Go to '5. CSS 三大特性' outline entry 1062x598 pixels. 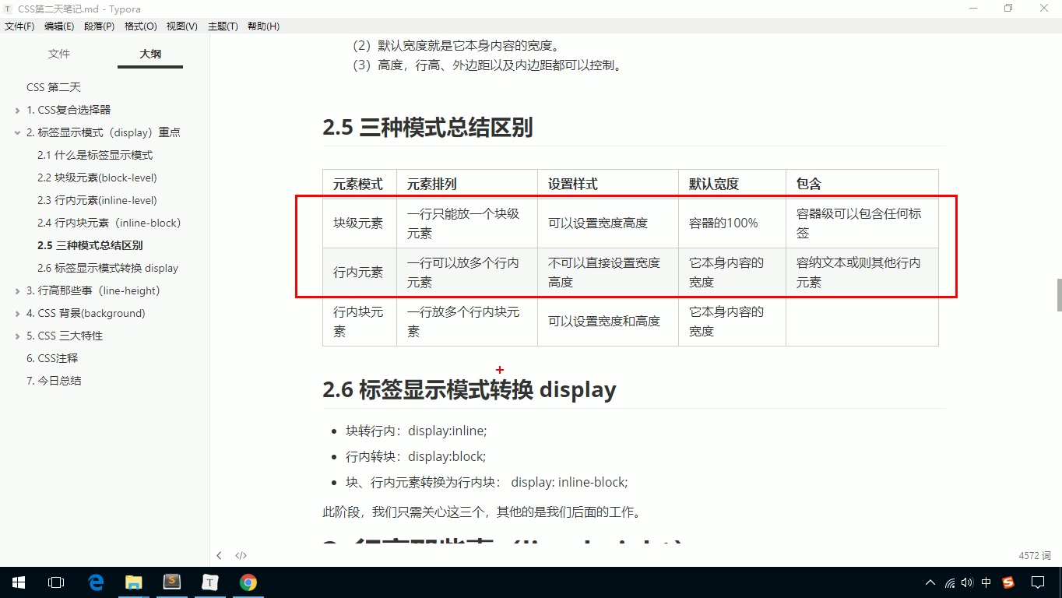click(65, 336)
